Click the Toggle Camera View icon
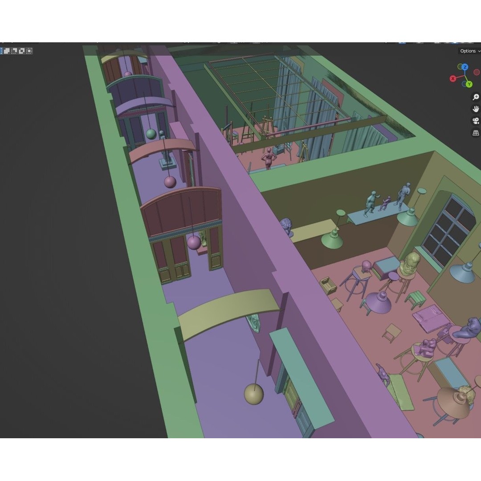This screenshot has width=481, height=481. (x=476, y=121)
